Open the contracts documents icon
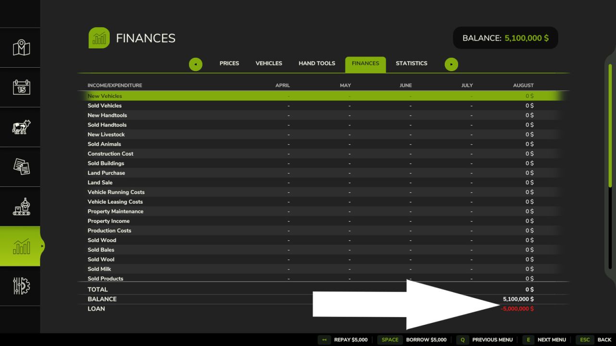616x346 pixels. click(21, 167)
